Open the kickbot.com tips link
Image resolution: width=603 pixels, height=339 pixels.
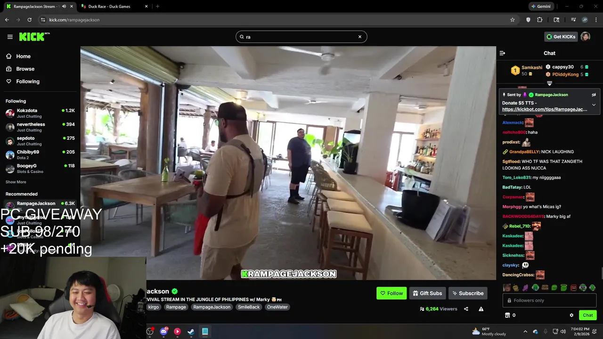pyautogui.click(x=545, y=109)
